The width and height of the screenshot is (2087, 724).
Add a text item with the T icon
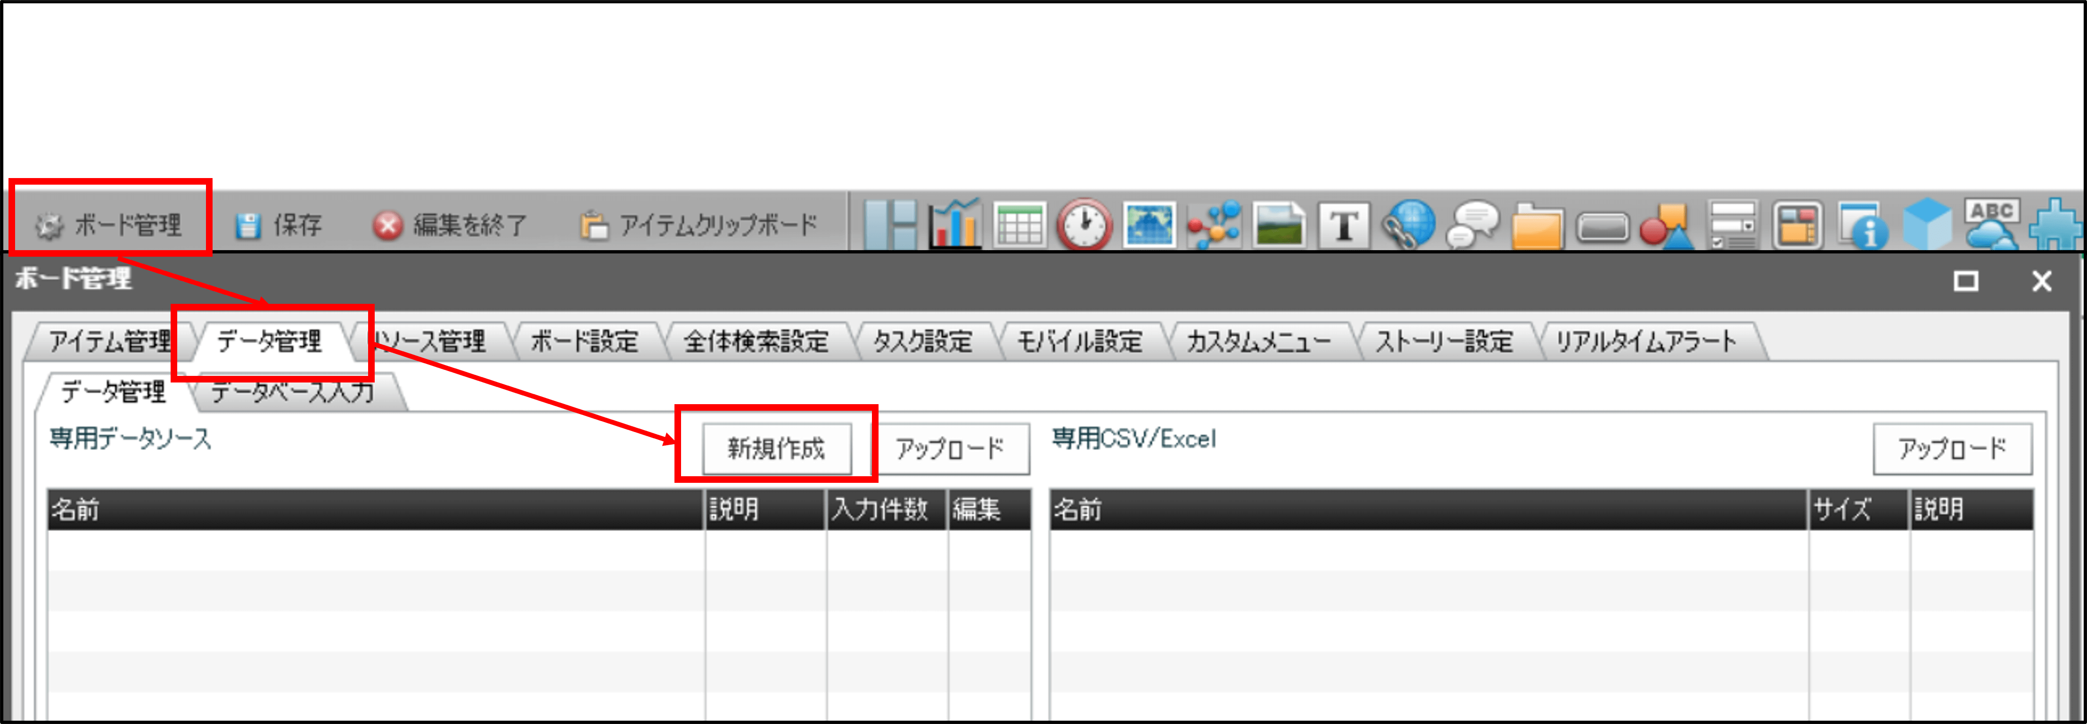point(1343,224)
